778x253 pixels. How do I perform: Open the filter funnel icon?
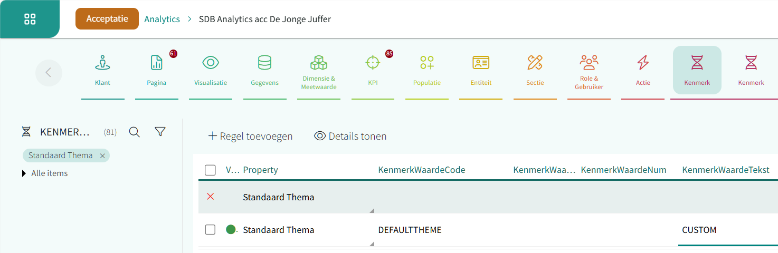pos(160,132)
